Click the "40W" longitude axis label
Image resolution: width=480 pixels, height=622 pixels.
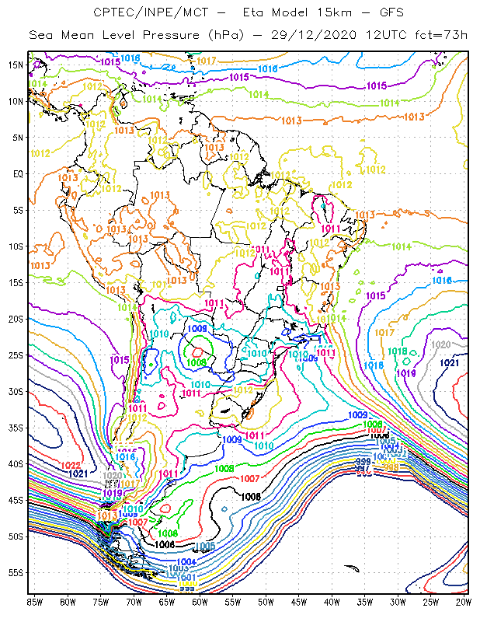click(x=332, y=603)
